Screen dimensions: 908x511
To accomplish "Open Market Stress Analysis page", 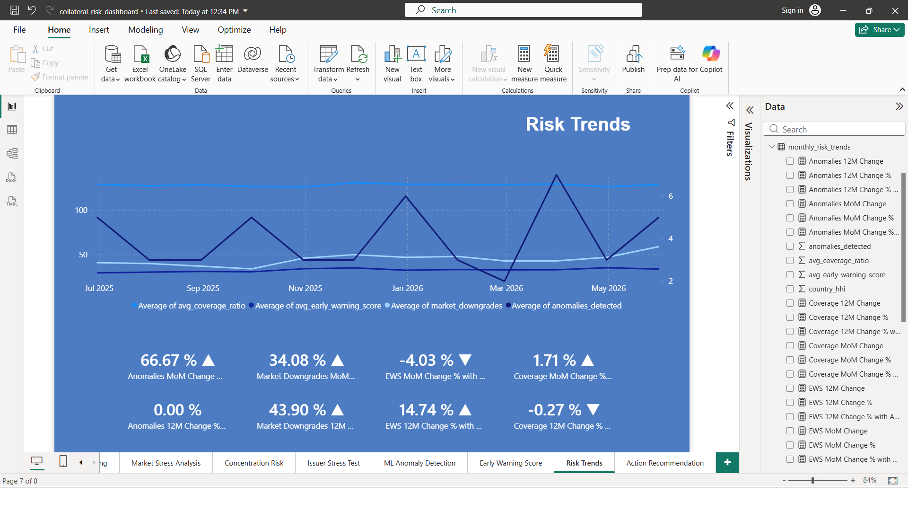I will click(166, 463).
